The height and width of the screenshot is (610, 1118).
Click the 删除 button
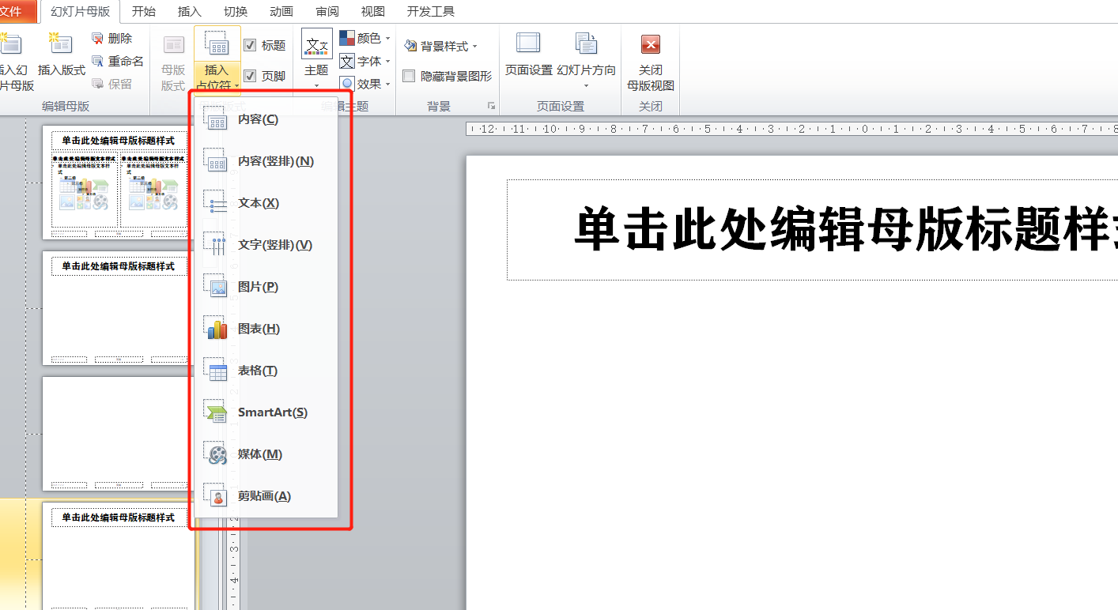(111, 38)
